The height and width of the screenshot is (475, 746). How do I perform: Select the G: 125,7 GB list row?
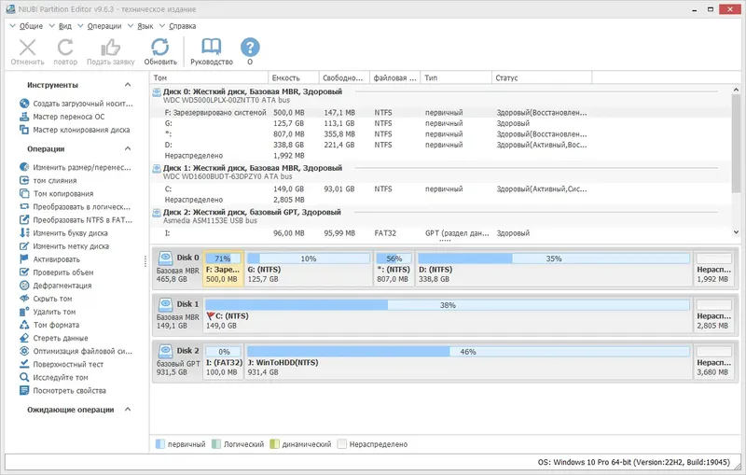tap(441, 123)
